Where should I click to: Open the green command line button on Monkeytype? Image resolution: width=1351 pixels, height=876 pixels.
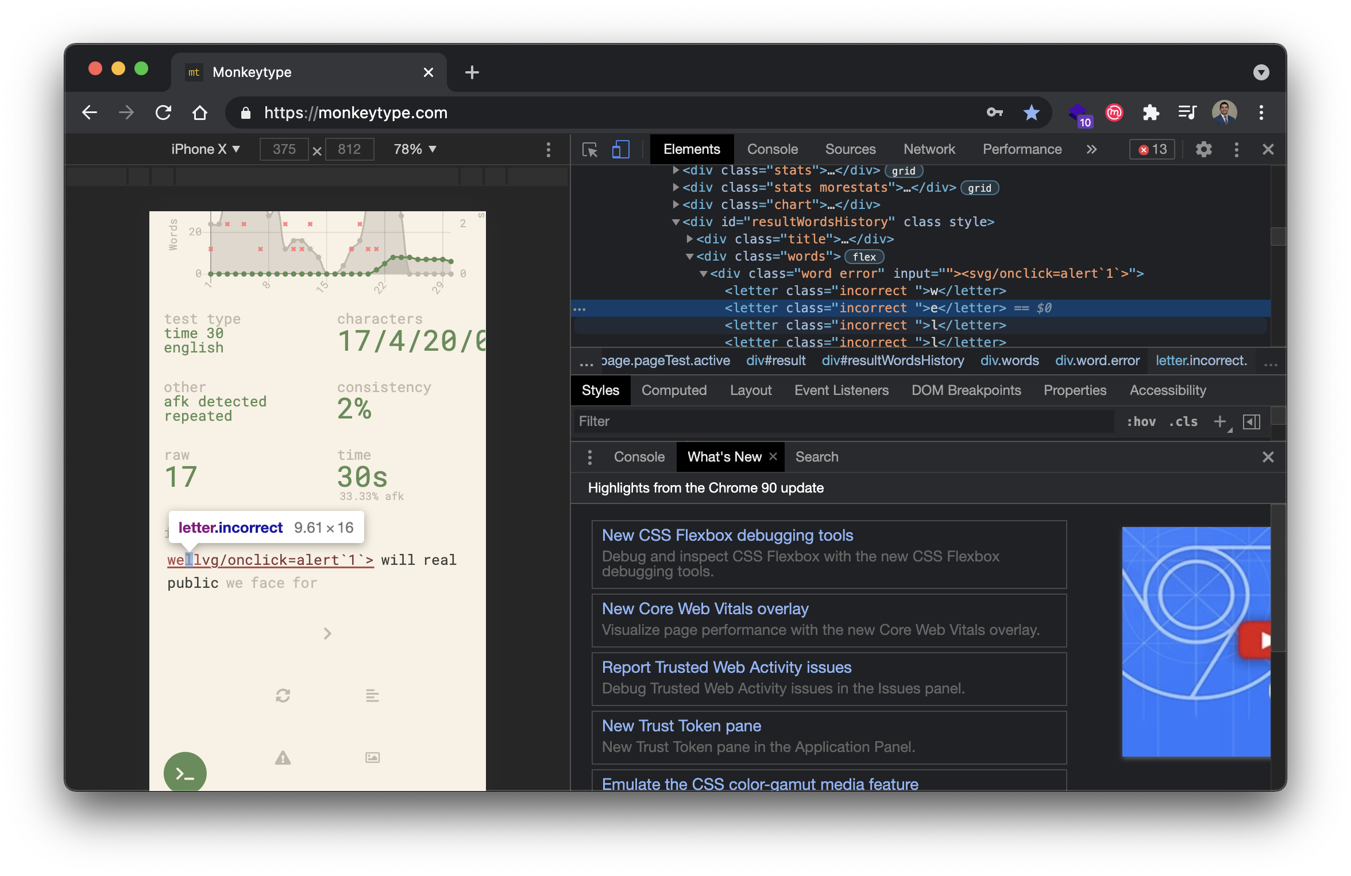click(185, 772)
